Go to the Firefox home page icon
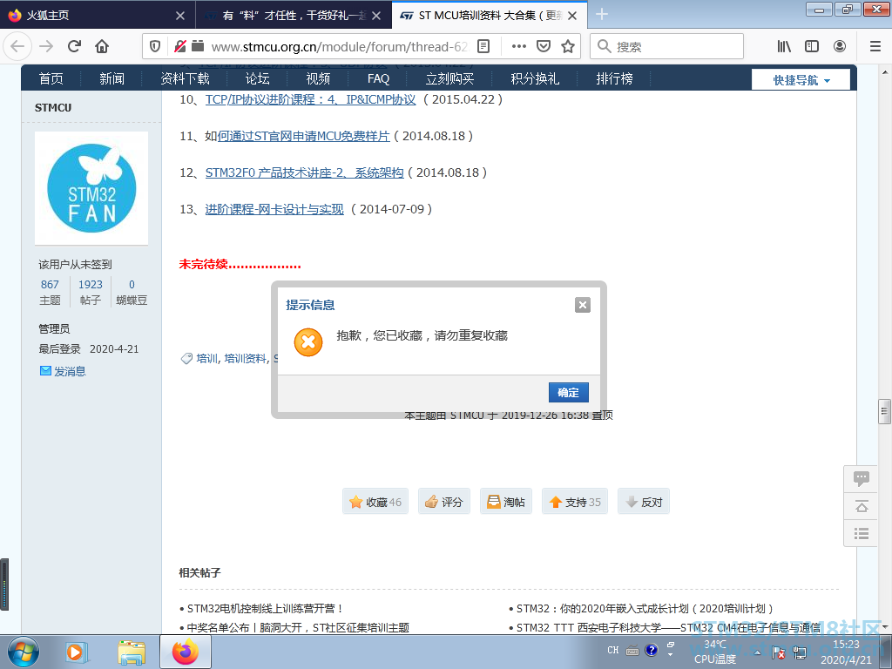The image size is (892, 669). 102,47
